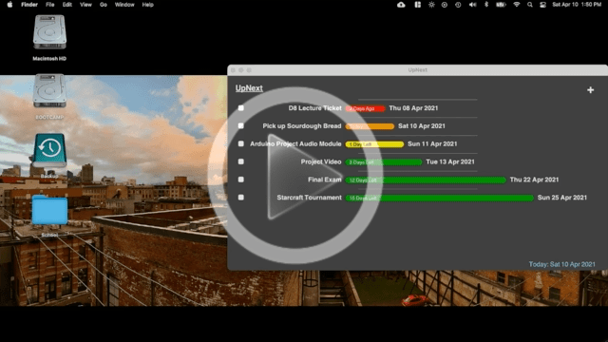
Task: Select the "Final Exam" task name
Action: [325, 180]
